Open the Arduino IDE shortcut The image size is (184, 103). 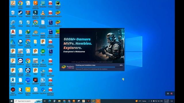[43, 4]
